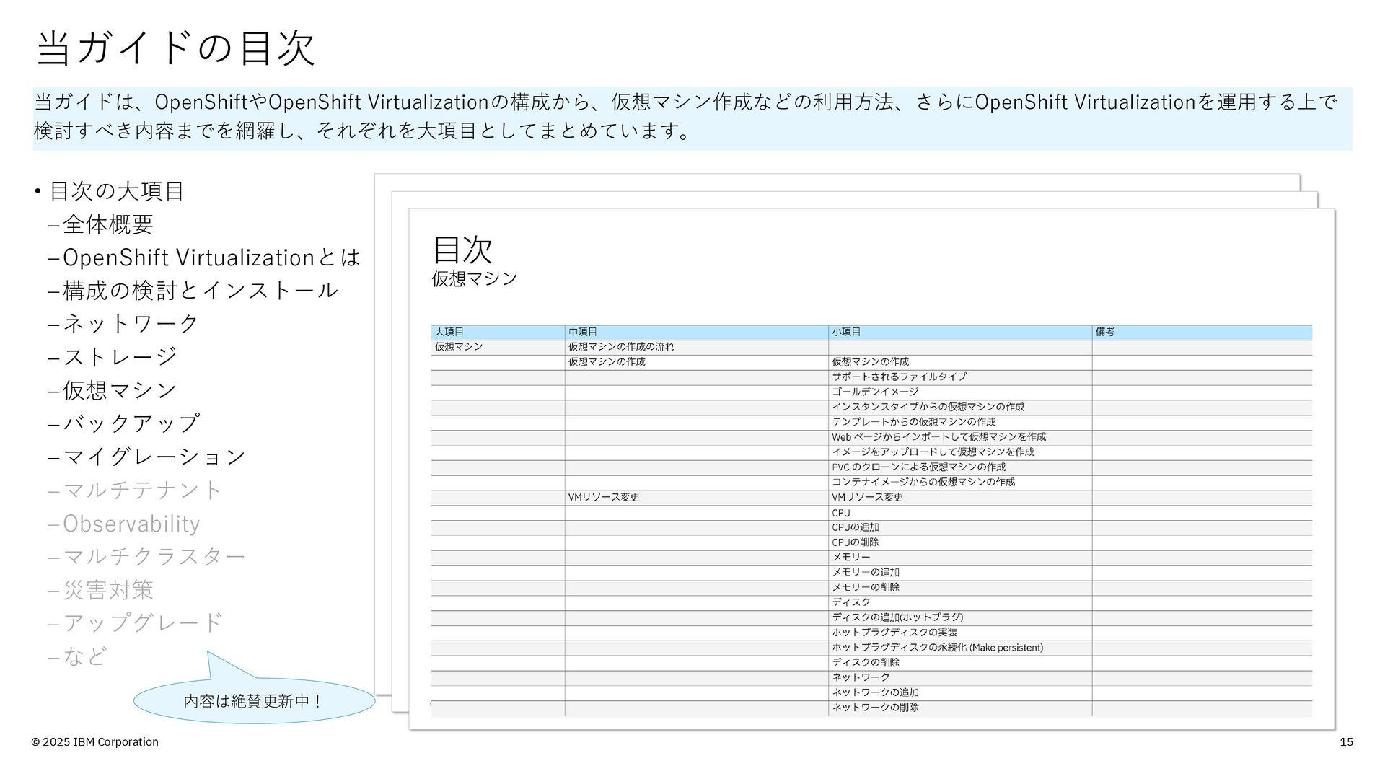This screenshot has width=1385, height=779.
Task: Click the 備考 column header
Action: click(1105, 332)
